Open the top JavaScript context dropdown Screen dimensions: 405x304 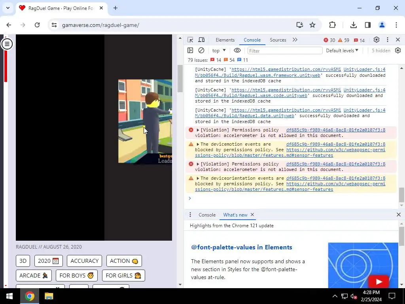(219, 51)
